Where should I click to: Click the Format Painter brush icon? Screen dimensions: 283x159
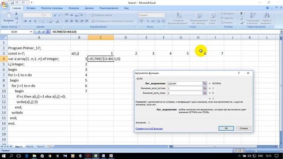16,23
